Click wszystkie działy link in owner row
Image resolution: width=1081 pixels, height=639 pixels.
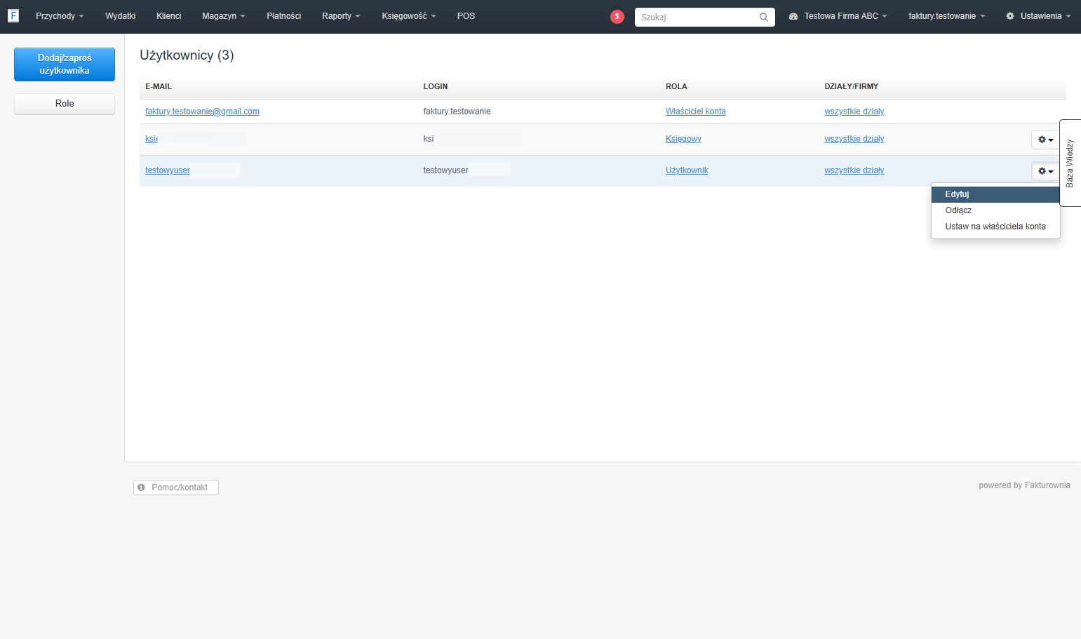tap(854, 112)
